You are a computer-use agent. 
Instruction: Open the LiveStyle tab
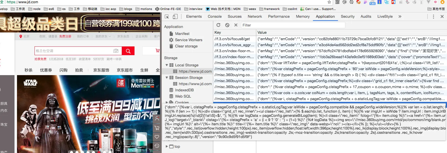[385, 16]
